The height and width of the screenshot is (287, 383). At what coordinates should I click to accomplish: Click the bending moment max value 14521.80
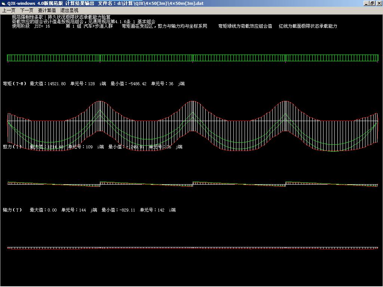(x=57, y=84)
